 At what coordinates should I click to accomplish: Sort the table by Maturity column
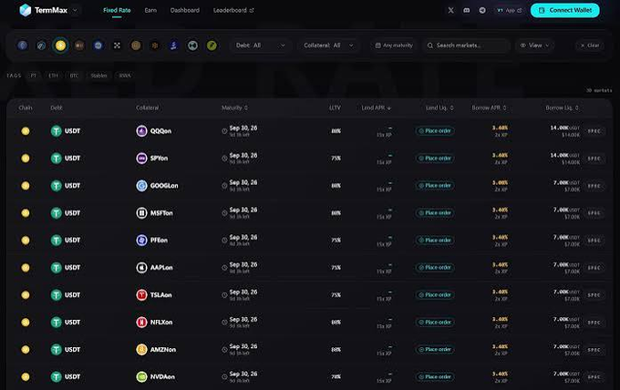click(235, 108)
